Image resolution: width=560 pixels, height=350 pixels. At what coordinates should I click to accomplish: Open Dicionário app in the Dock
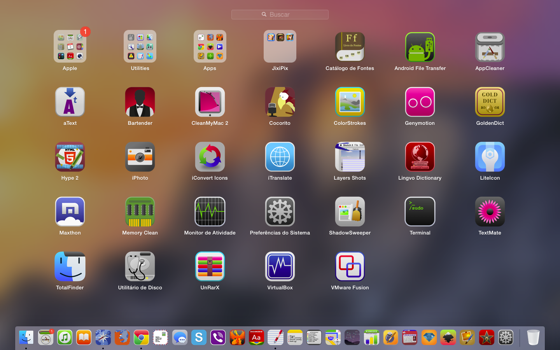click(256, 338)
